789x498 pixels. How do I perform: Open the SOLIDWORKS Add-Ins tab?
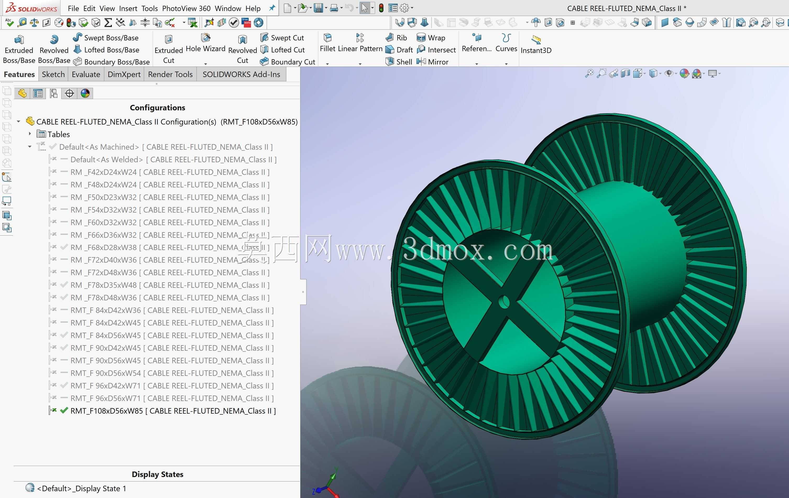[x=242, y=74]
